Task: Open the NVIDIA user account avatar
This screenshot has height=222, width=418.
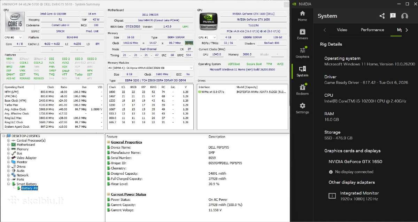Action: click(x=404, y=16)
